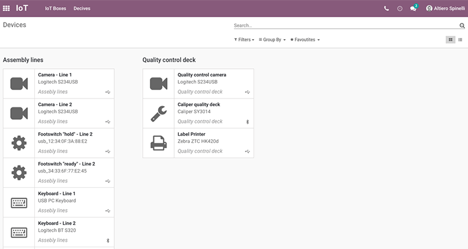Viewport: 468px width, 249px height.
Task: Open the Label Printer device
Action: [x=198, y=143]
